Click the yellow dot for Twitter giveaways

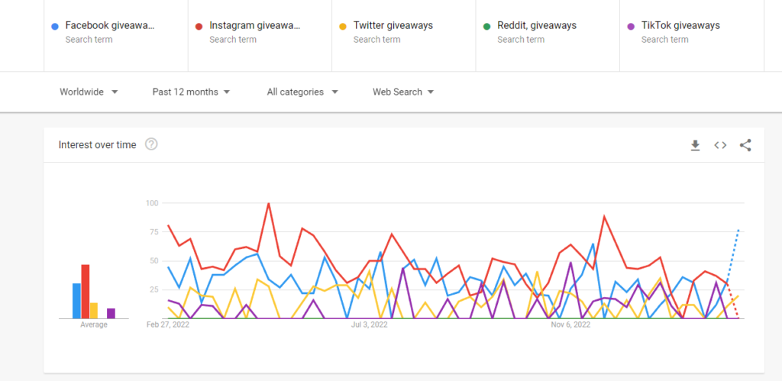coord(343,26)
